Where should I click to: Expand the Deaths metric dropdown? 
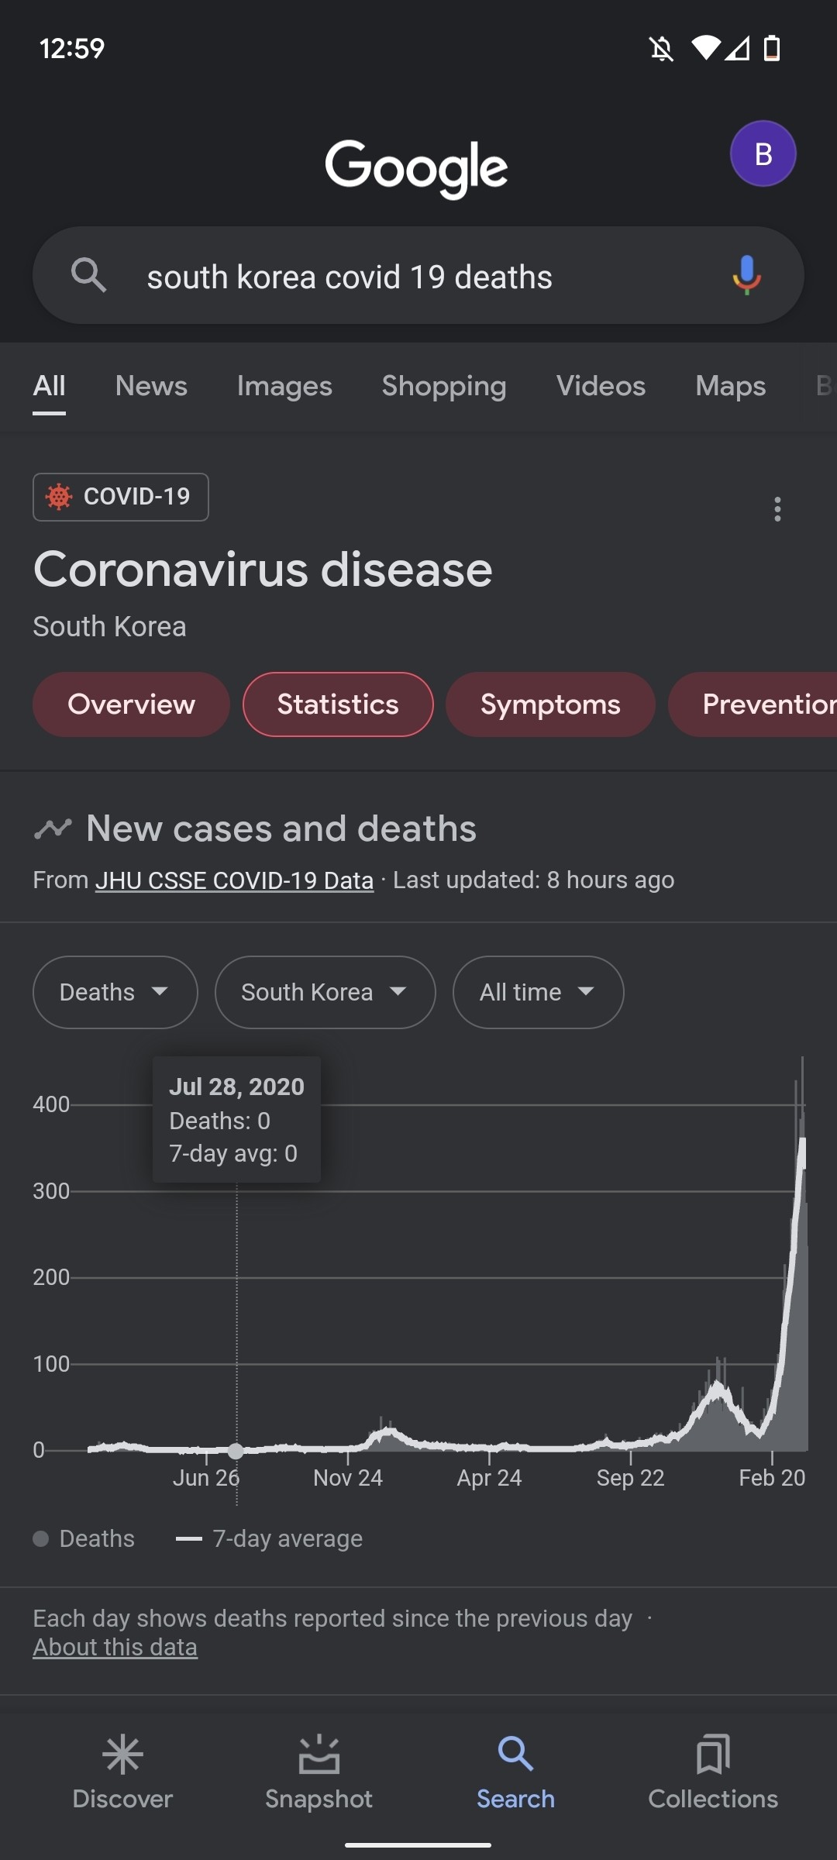(115, 992)
